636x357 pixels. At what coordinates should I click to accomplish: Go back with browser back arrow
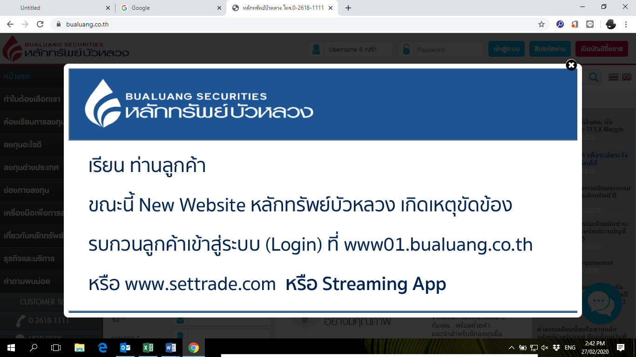(10, 24)
